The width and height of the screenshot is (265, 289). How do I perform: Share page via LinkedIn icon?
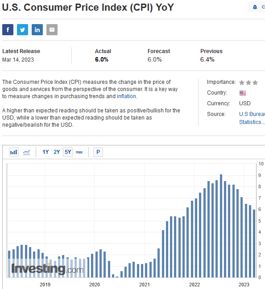[x=37, y=29]
